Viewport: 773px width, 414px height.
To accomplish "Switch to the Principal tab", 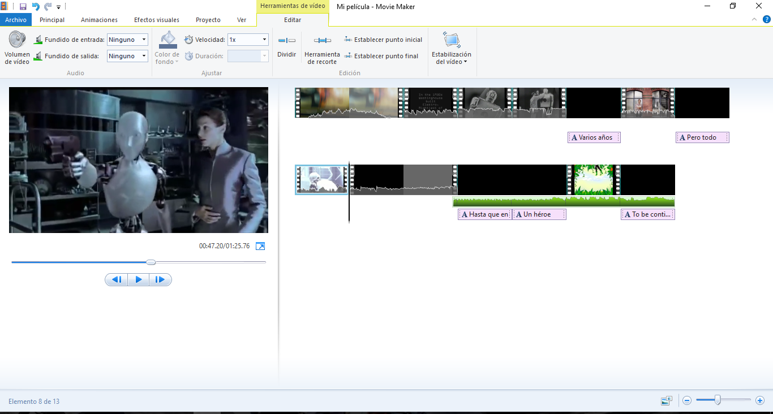I will 52,20.
